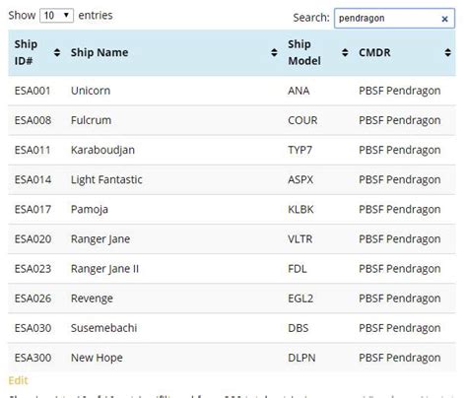Select the New Hope ship name
467x398 pixels.
(97, 358)
